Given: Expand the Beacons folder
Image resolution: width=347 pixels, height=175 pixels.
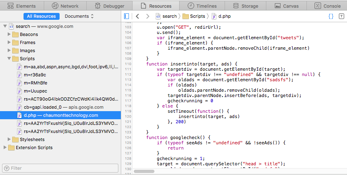Looking at the screenshot, I should point(9,34).
